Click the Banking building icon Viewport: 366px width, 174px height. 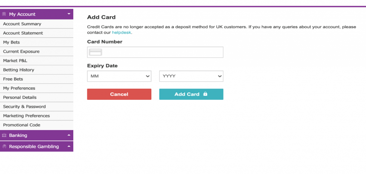(x=4, y=135)
